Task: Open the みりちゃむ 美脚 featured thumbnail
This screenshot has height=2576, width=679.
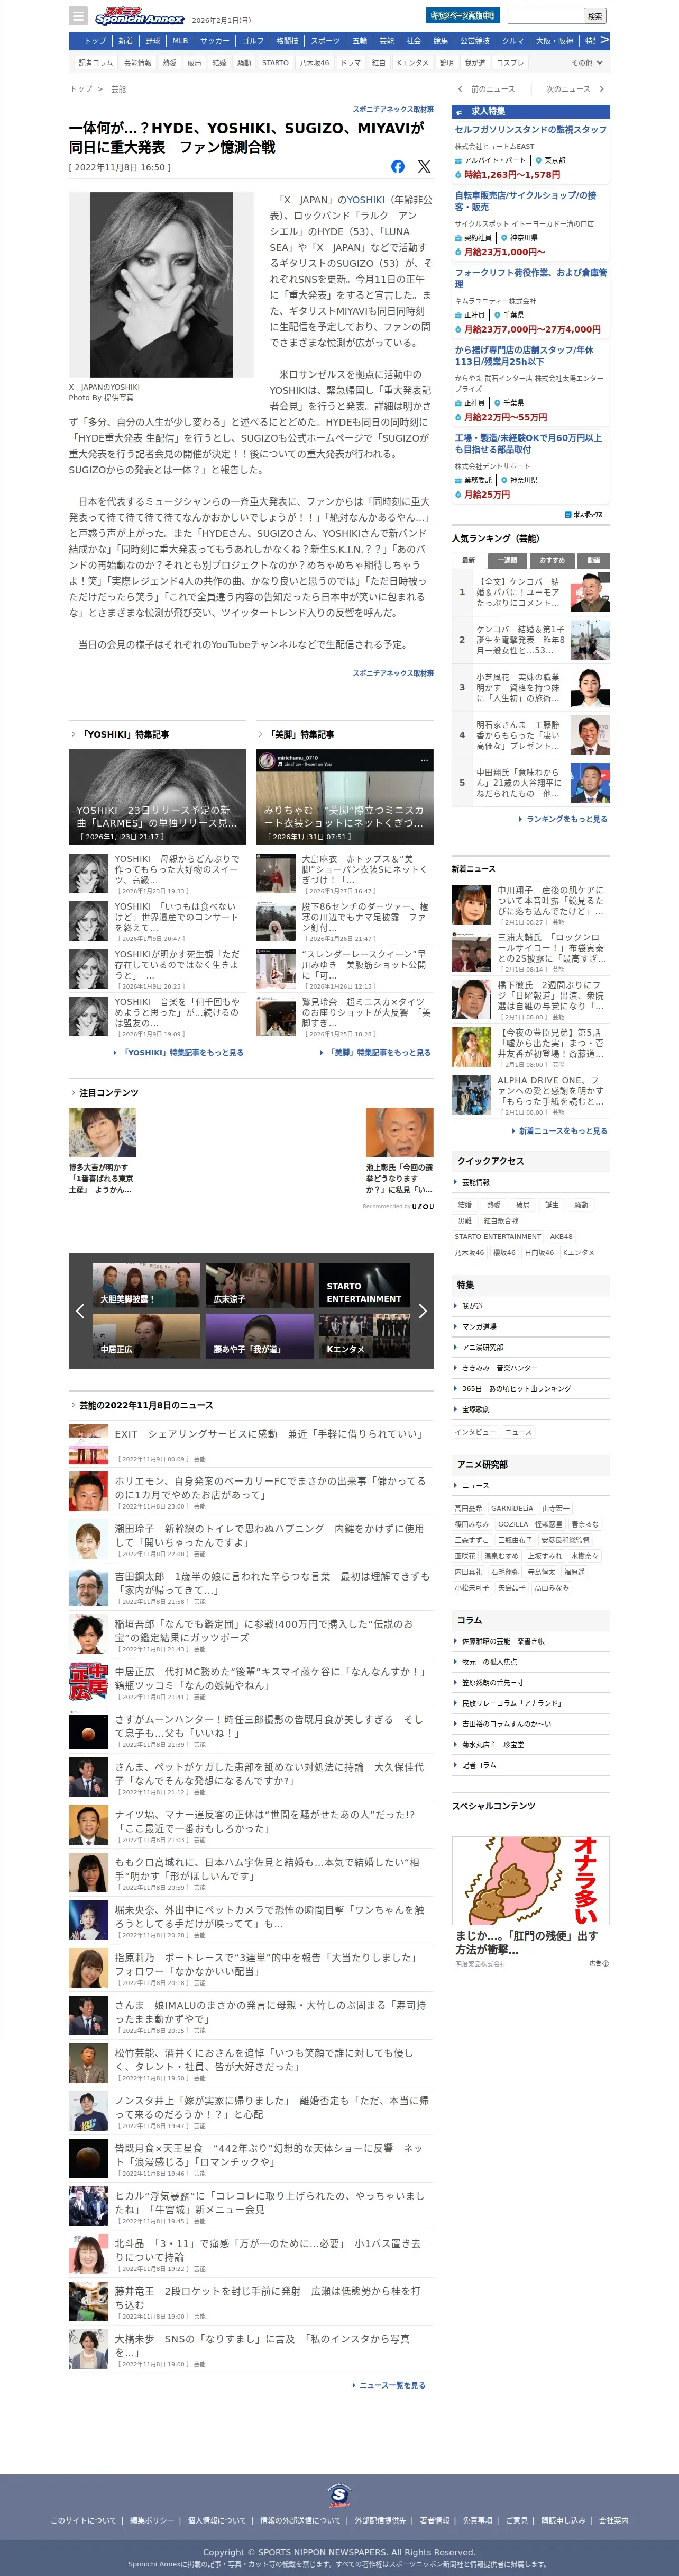Action: point(344,797)
